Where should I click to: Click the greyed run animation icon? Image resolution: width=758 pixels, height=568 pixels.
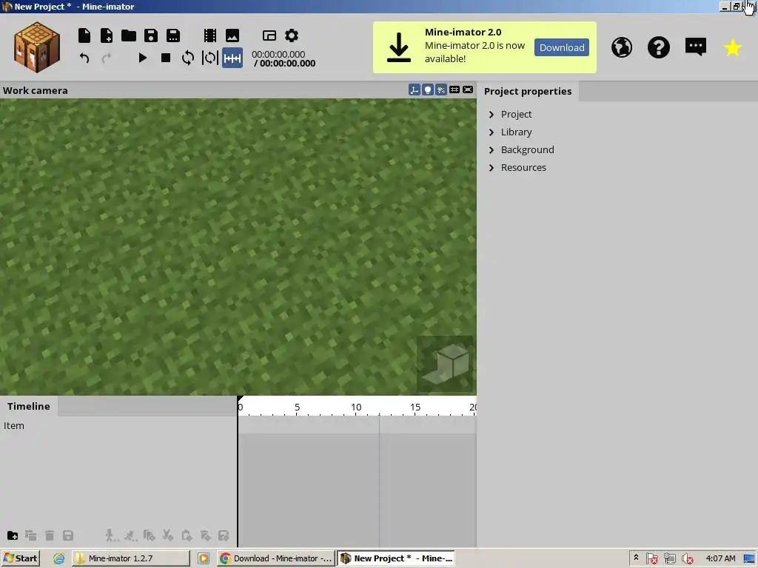pos(130,535)
